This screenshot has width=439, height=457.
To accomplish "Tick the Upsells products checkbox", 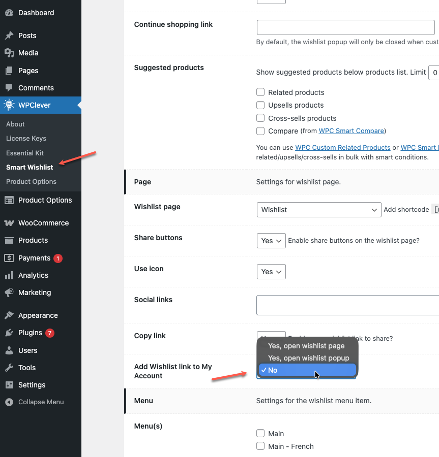I will coord(260,105).
